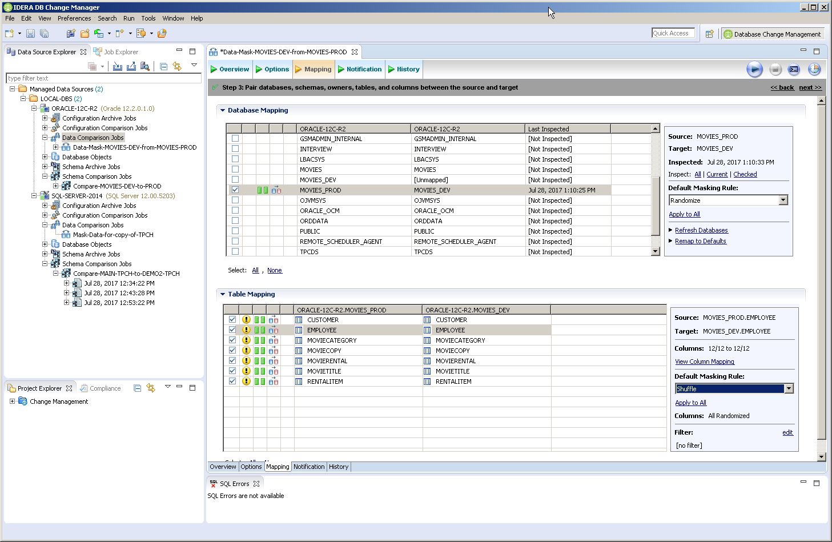Toggle Link with Editor in Data Source Explorer
Viewport: 832px width, 542px height.
(x=177, y=66)
